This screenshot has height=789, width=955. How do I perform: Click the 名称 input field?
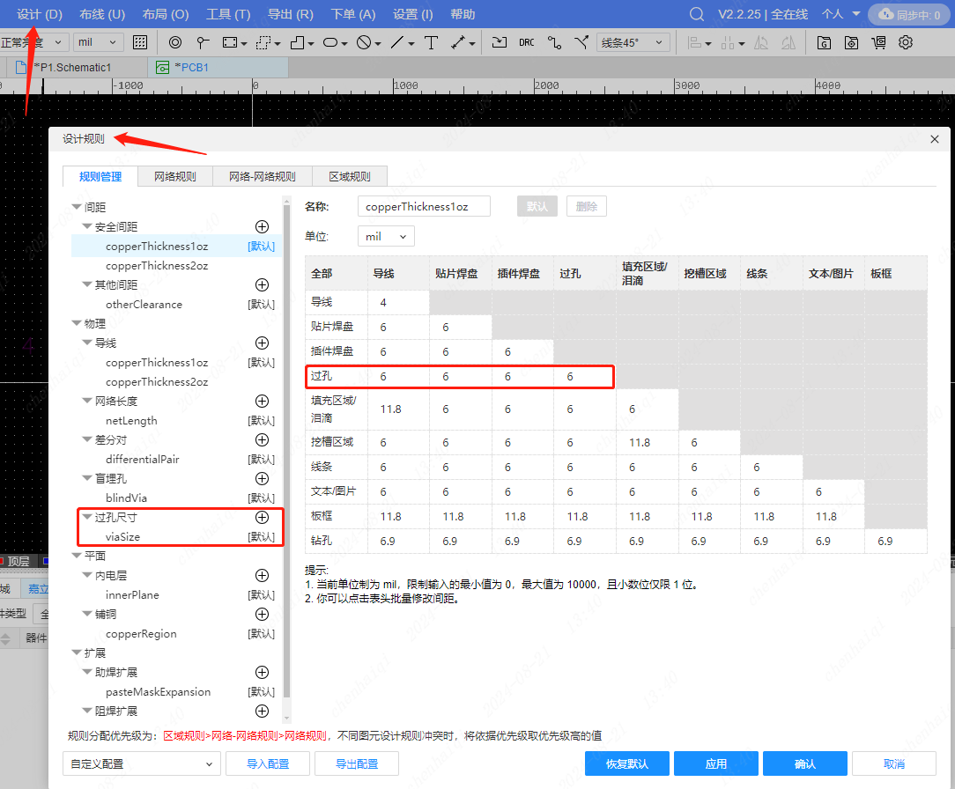pyautogui.click(x=425, y=207)
